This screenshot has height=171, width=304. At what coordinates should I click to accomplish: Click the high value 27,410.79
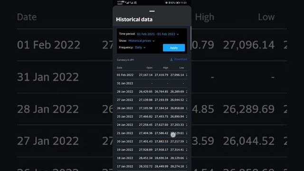pyautogui.click(x=161, y=75)
